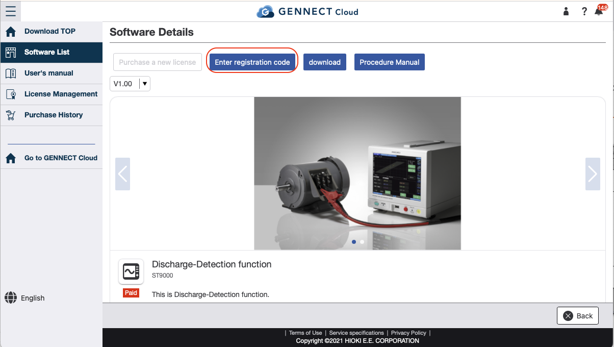The height and width of the screenshot is (347, 614).
Task: Click the Discharge-Detection function thumbnail icon
Action: 131,271
